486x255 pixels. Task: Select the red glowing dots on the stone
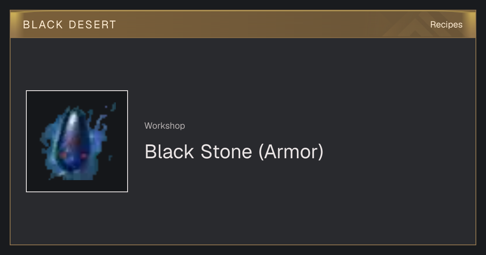point(73,155)
